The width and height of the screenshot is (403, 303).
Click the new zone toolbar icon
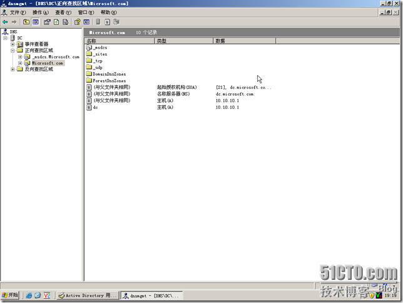(116, 22)
